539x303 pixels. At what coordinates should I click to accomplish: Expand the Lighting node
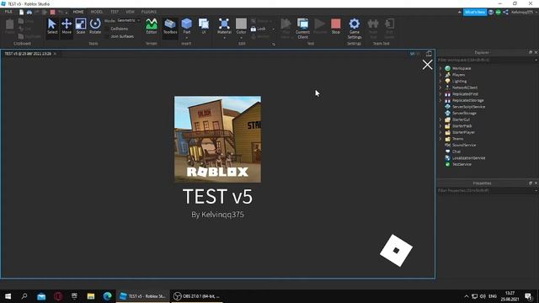(440, 81)
